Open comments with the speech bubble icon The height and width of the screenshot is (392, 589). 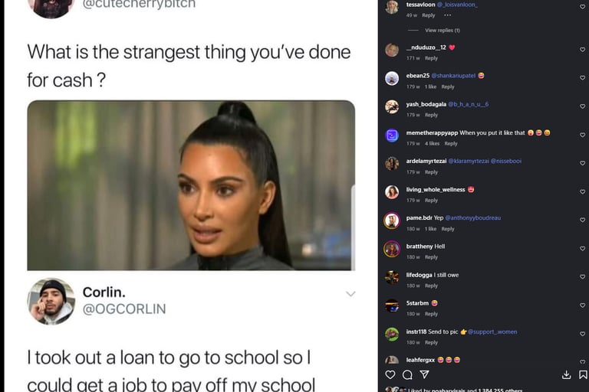(407, 374)
